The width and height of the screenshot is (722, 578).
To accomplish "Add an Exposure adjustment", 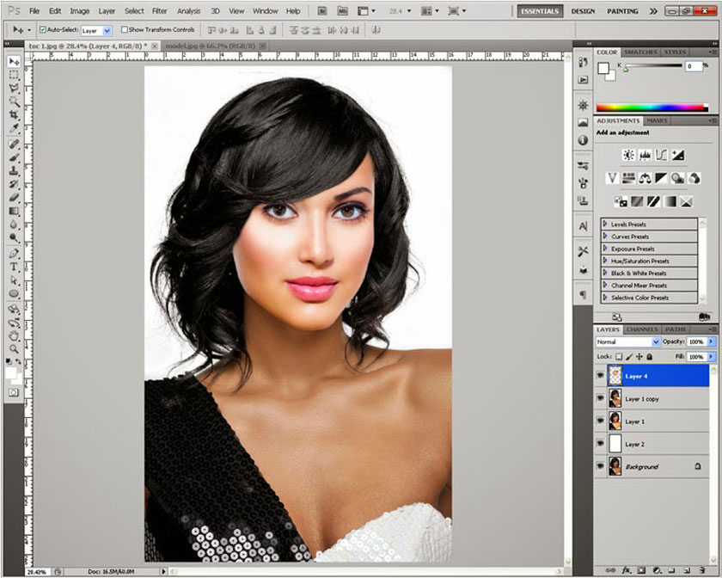I will [x=677, y=155].
